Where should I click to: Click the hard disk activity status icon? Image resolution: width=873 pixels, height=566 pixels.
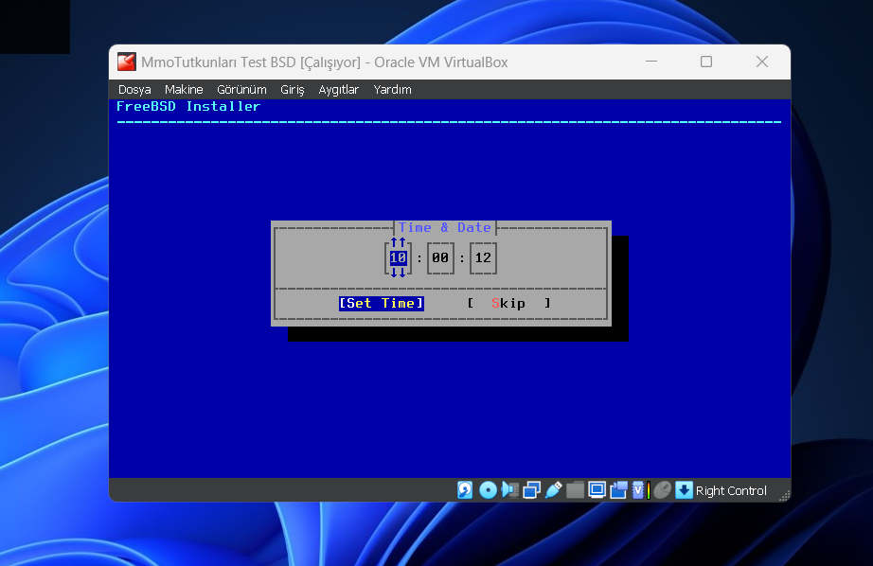(x=465, y=490)
